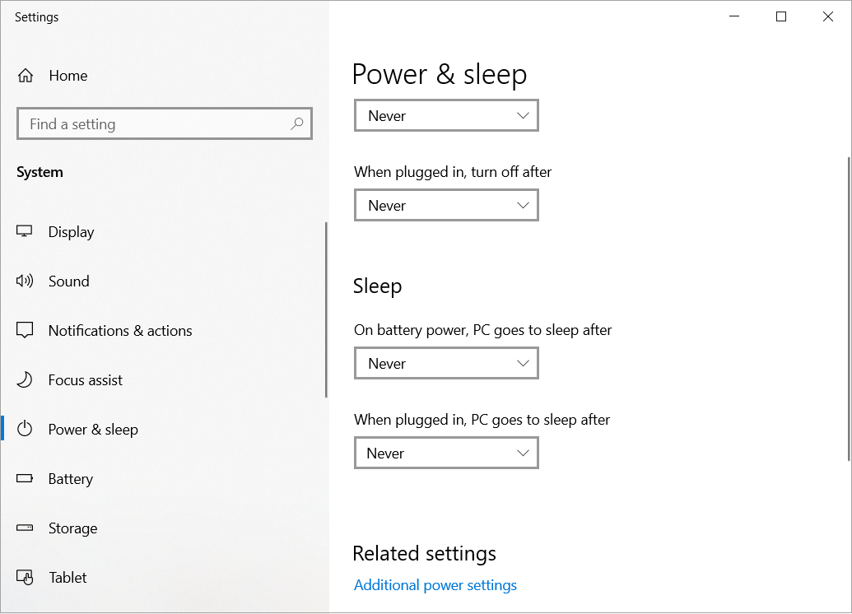Image resolution: width=852 pixels, height=614 pixels.
Task: Click the Tablet touch icon
Action: (25, 577)
